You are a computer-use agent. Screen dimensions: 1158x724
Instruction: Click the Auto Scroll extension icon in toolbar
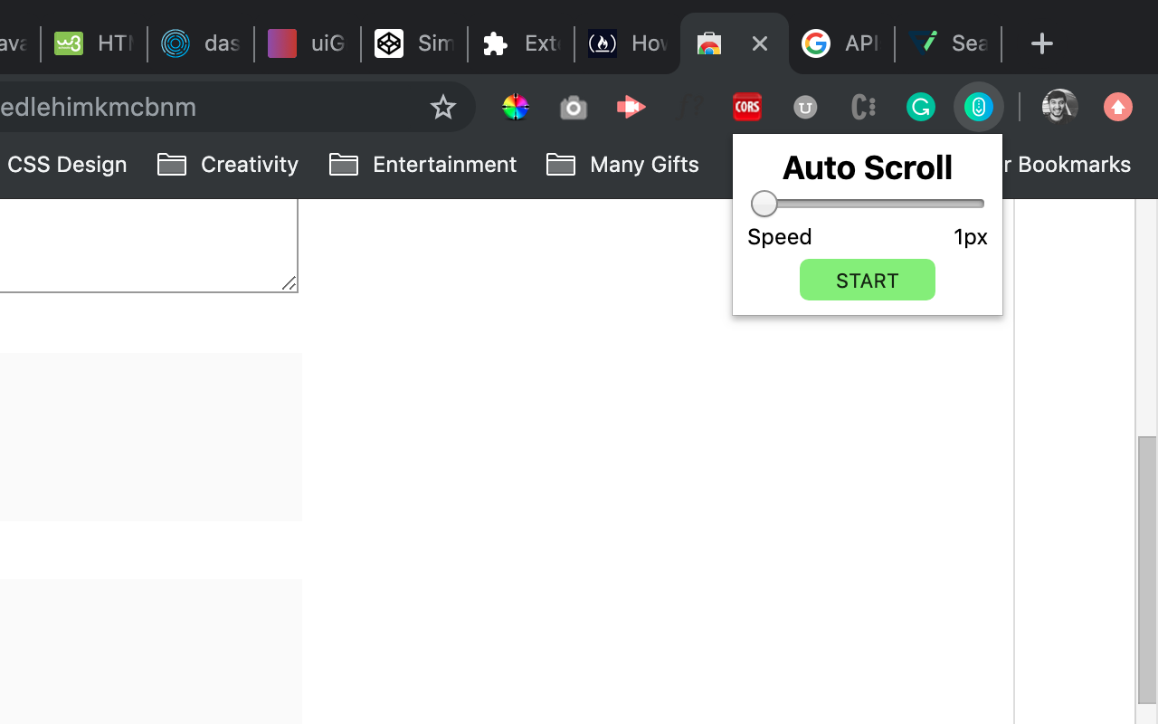pos(978,107)
